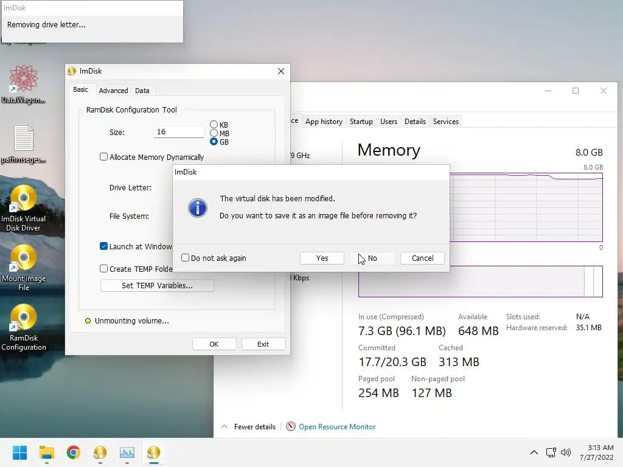Click the memory composition bar

coord(481,282)
